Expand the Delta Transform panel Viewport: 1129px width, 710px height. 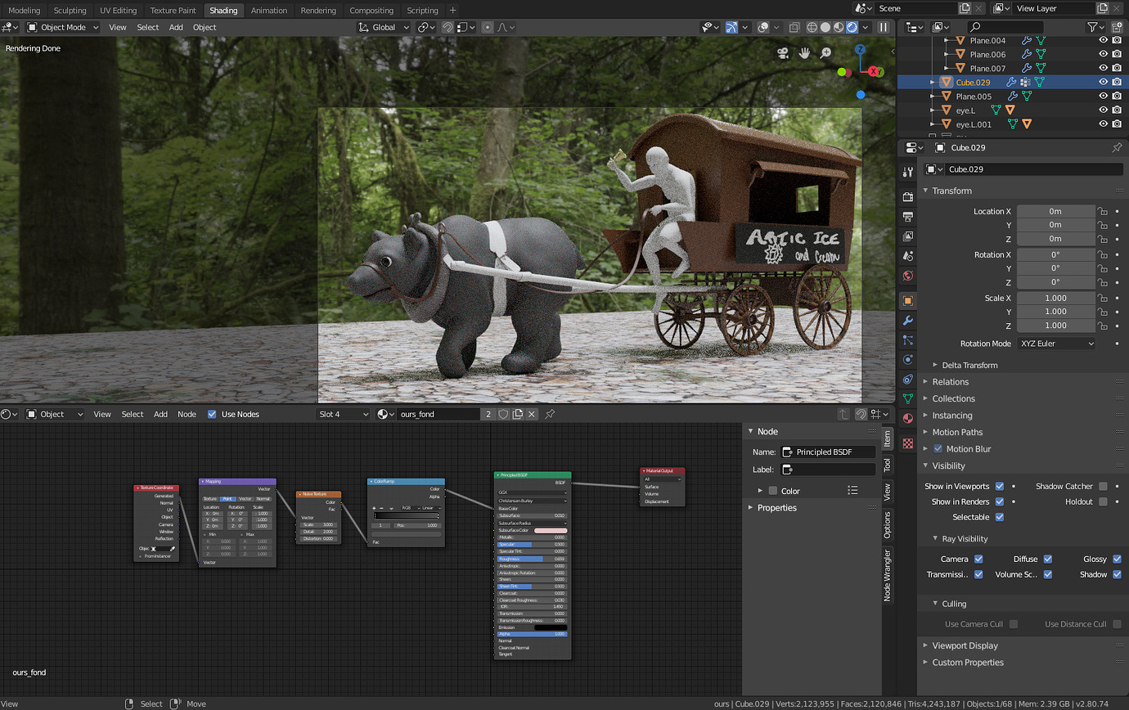click(969, 365)
